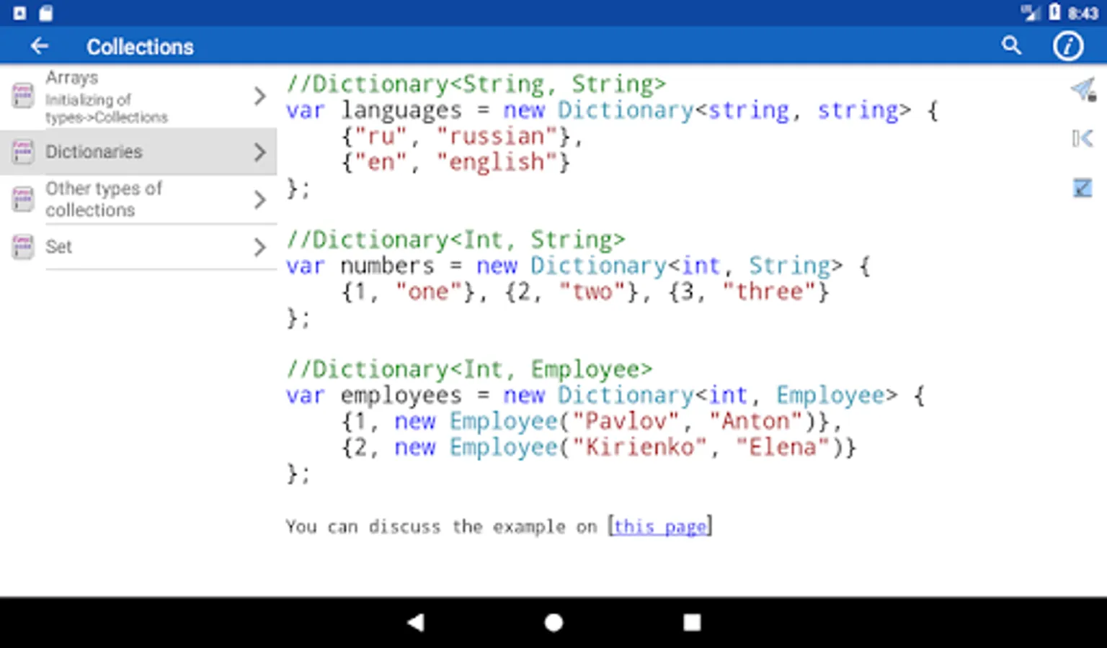Tap the Android recent apps button

[x=692, y=622]
